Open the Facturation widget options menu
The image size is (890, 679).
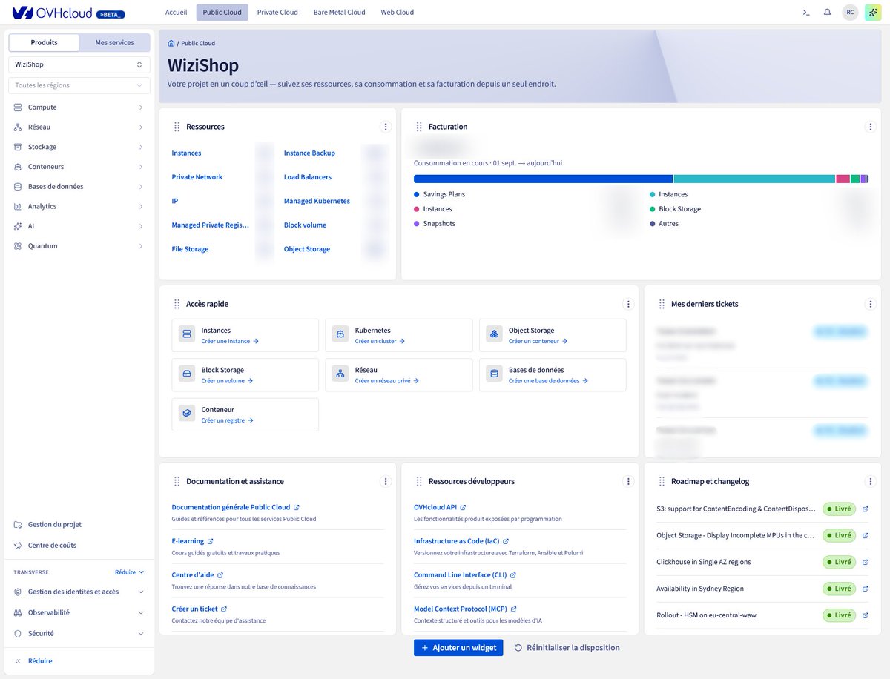point(871,127)
